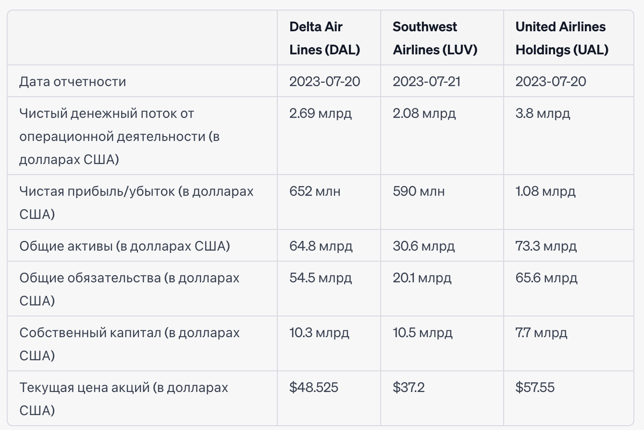The image size is (644, 430).
Task: Click the 10.5 млрд equity cell
Action: (422, 333)
